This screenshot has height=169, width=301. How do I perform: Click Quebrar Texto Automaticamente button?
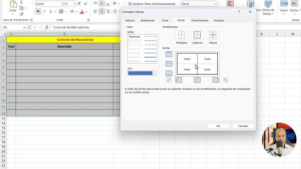coord(151,4)
